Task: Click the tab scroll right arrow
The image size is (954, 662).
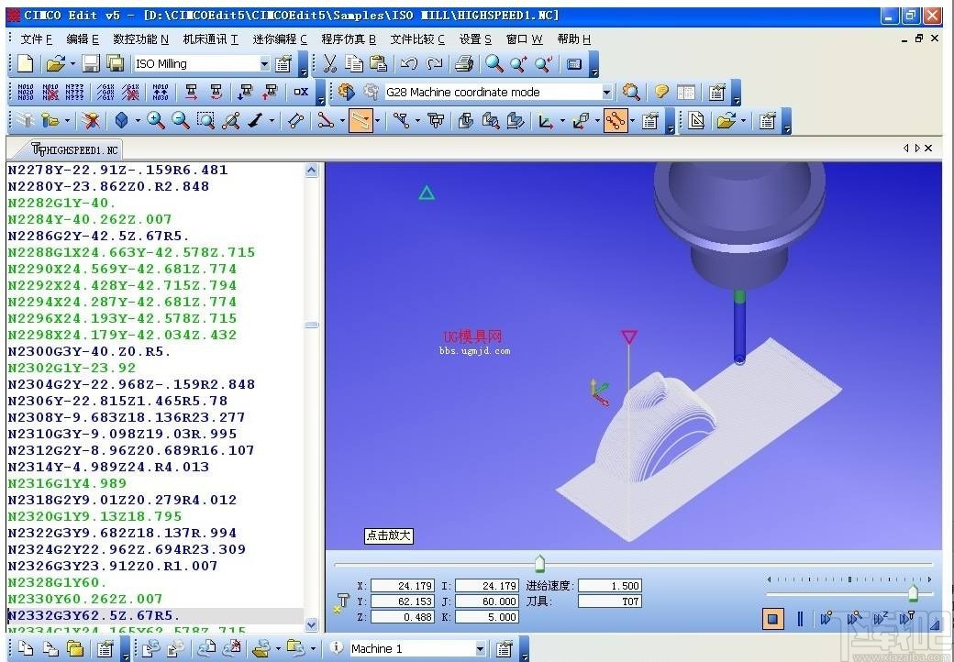Action: pos(917,149)
